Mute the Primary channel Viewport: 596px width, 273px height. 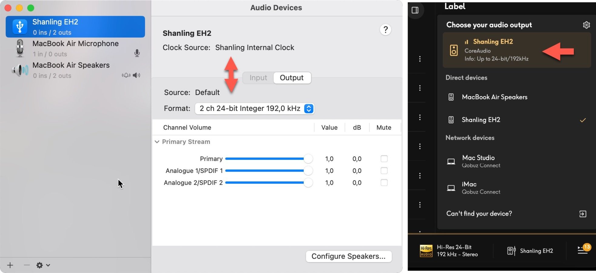pyautogui.click(x=384, y=159)
